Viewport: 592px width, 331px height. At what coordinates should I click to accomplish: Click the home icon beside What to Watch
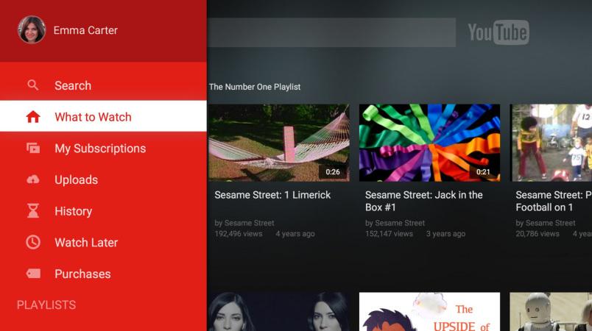pos(33,117)
